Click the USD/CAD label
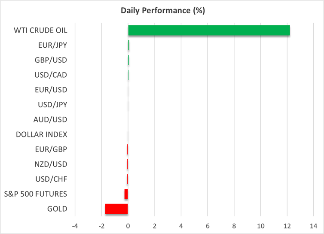Viewport: 324px width, 234px height. click(51, 75)
